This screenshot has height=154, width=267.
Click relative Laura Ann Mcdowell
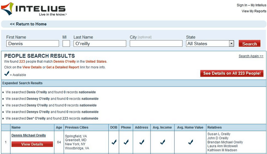coord(223,146)
